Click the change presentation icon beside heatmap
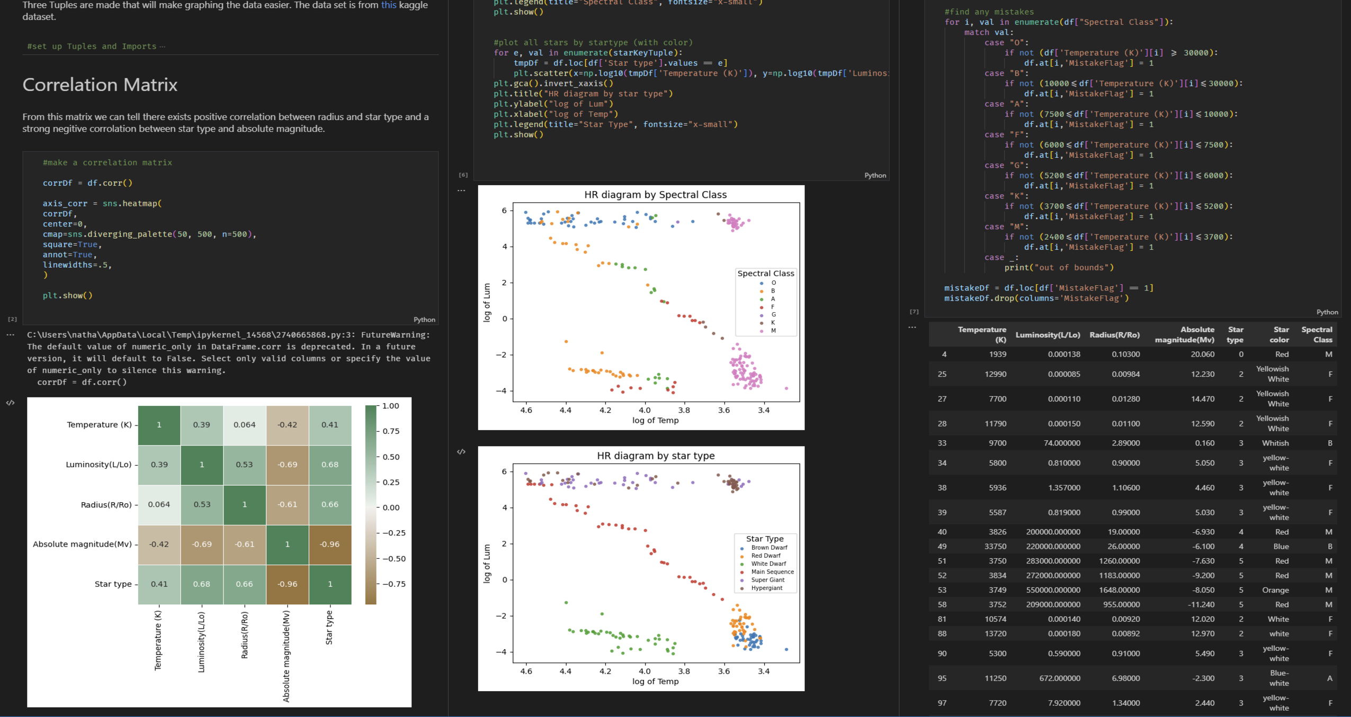This screenshot has height=717, width=1351. pyautogui.click(x=10, y=403)
